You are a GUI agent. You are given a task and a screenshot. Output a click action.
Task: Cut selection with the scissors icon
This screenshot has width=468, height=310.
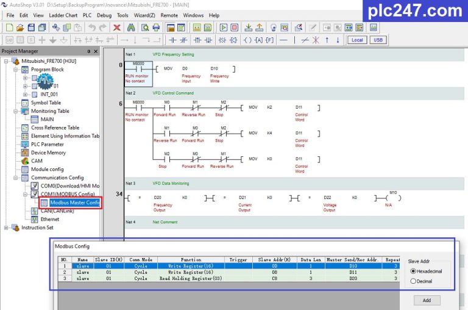(56, 27)
